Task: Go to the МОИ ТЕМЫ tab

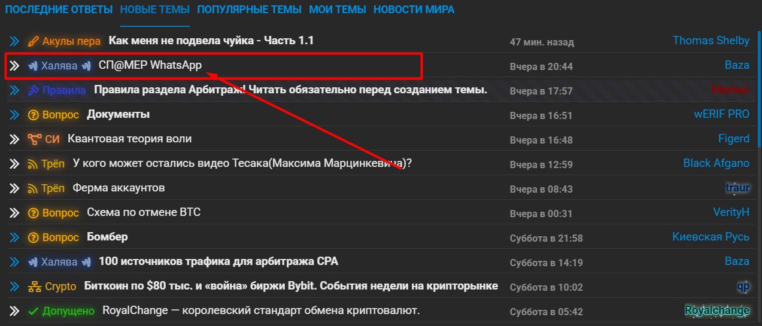Action: (x=338, y=10)
